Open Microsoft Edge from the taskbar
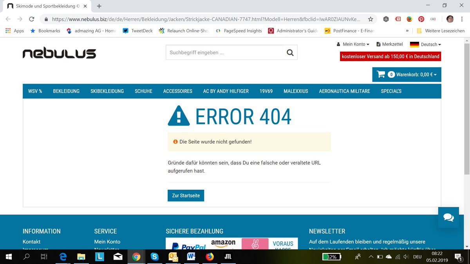 63,257
